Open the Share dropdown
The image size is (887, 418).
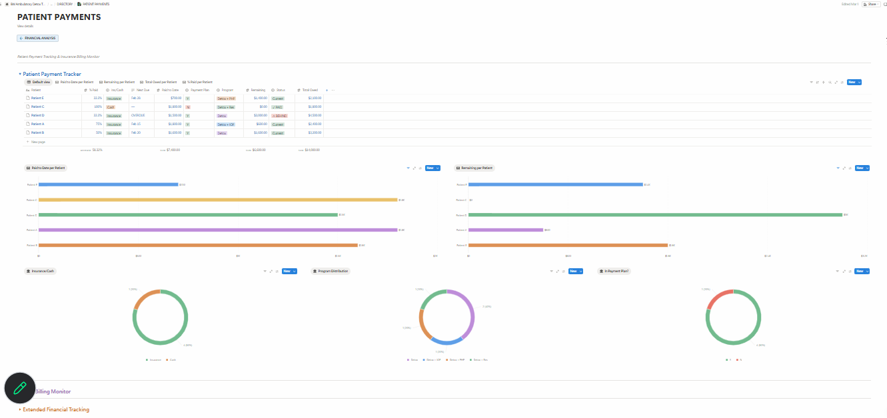tap(871, 4)
